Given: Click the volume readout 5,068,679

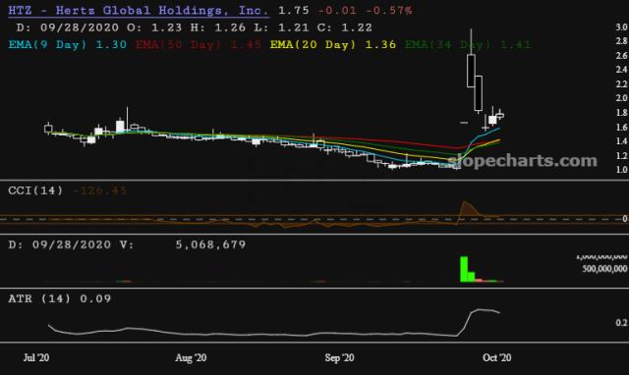Looking at the screenshot, I should click(x=210, y=244).
